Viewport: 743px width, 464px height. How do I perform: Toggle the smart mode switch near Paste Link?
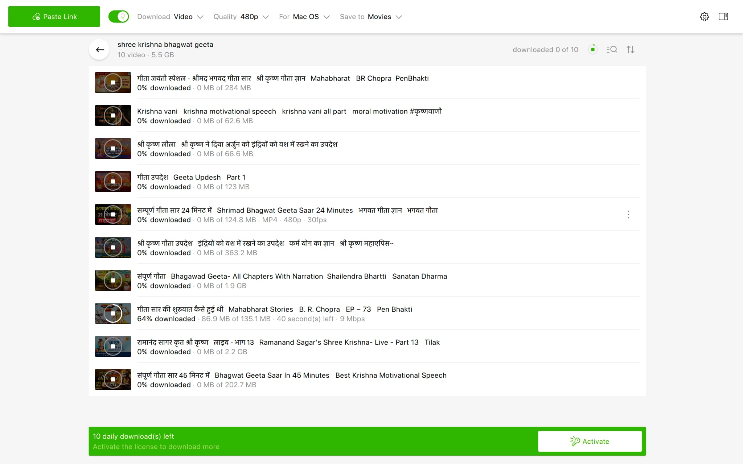click(x=119, y=16)
